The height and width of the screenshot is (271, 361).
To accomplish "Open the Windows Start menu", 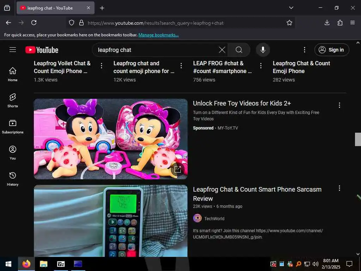I will pyautogui.click(x=8, y=264).
